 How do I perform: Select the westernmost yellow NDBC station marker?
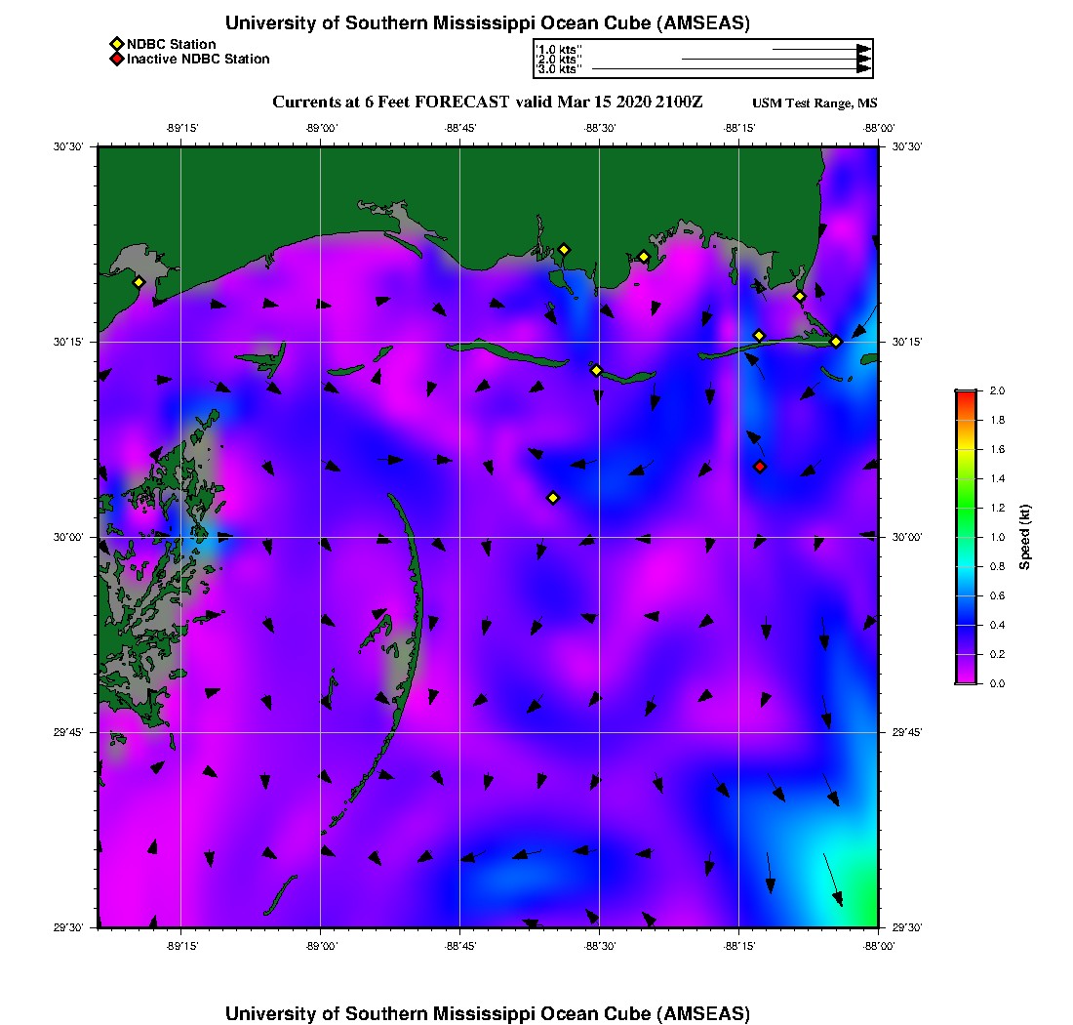click(139, 282)
